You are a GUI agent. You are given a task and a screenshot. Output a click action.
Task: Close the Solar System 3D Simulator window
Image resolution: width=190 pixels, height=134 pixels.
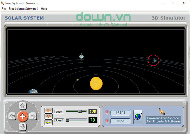coord(184,3)
